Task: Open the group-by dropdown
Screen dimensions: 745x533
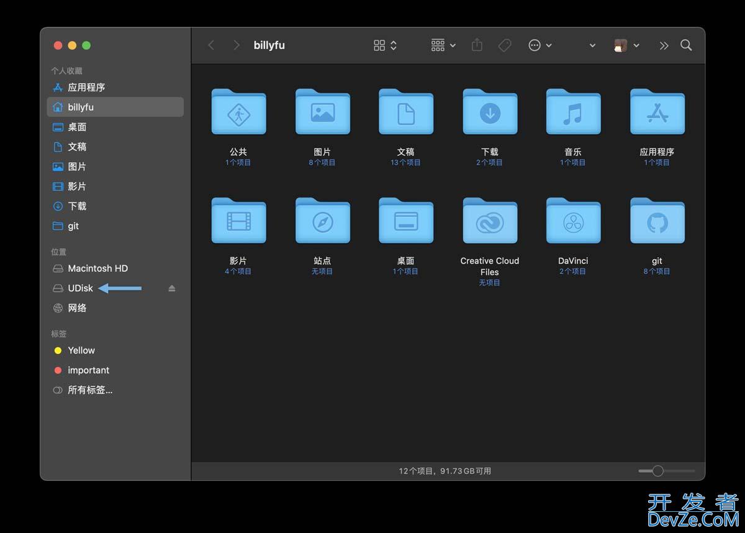Action: coord(443,45)
